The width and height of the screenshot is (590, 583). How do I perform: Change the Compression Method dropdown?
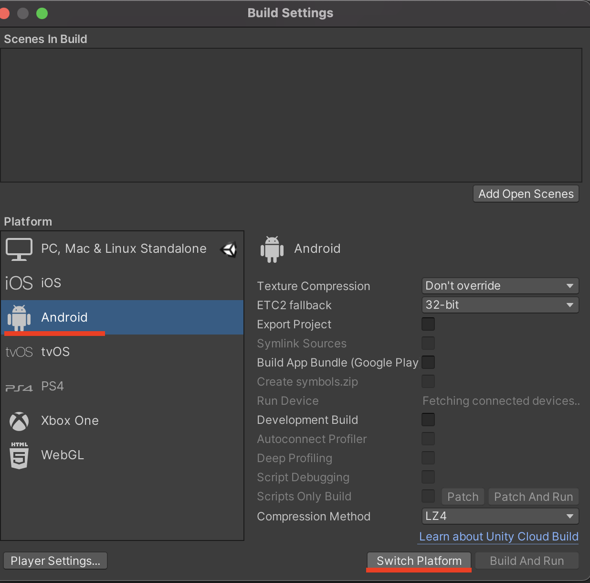click(499, 516)
